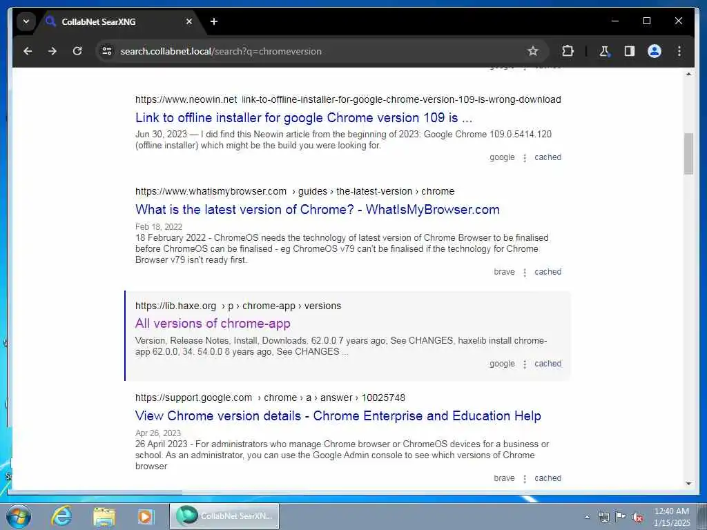
Task: Open cached link for Neowin result
Action: pos(548,157)
